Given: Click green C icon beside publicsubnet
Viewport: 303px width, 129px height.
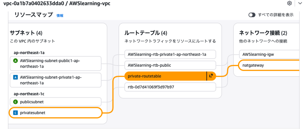Looking at the screenshot, I should (16, 102).
